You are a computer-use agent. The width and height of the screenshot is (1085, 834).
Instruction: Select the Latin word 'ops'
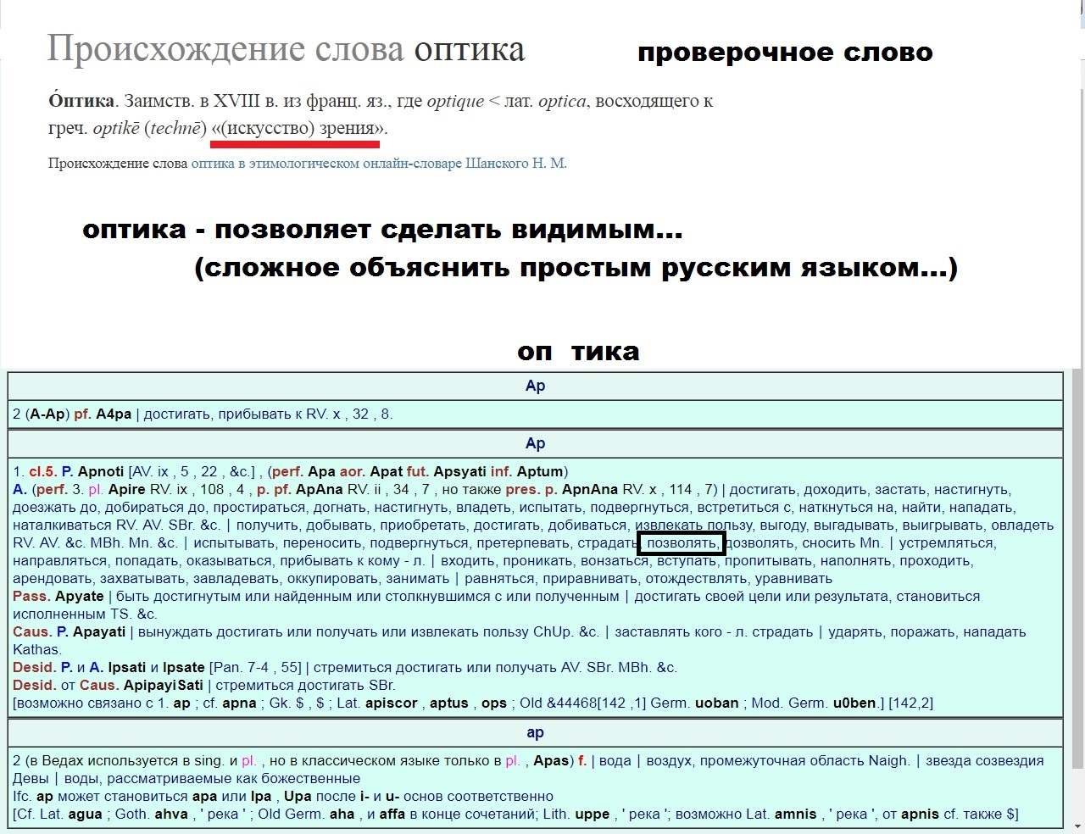[x=493, y=703]
